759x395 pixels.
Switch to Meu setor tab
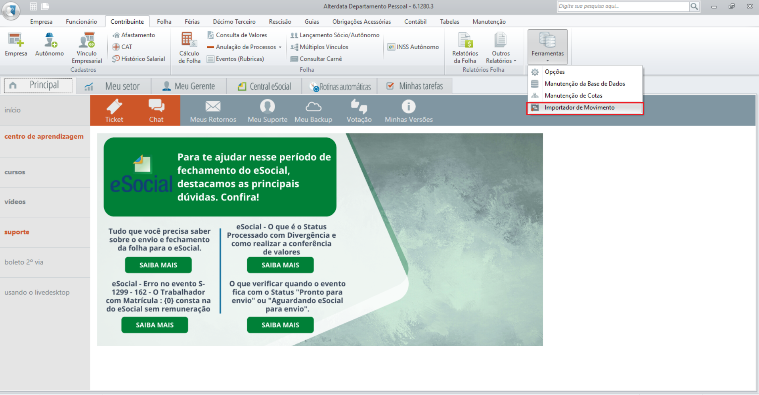coord(113,86)
